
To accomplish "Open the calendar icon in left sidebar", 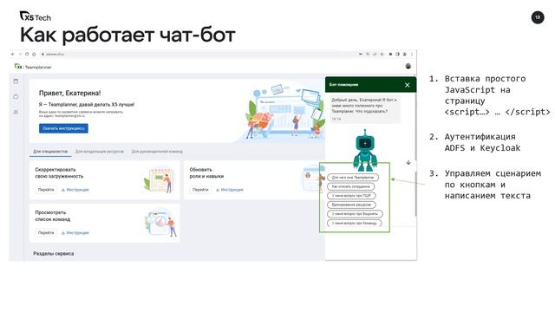I will (16, 81).
